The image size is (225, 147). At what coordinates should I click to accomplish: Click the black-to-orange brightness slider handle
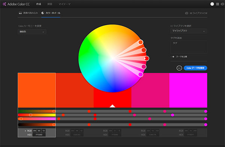tap(54, 125)
